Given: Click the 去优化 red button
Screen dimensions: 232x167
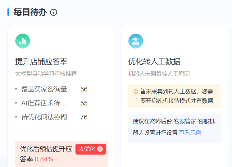Looking at the screenshot, I should point(91,149).
